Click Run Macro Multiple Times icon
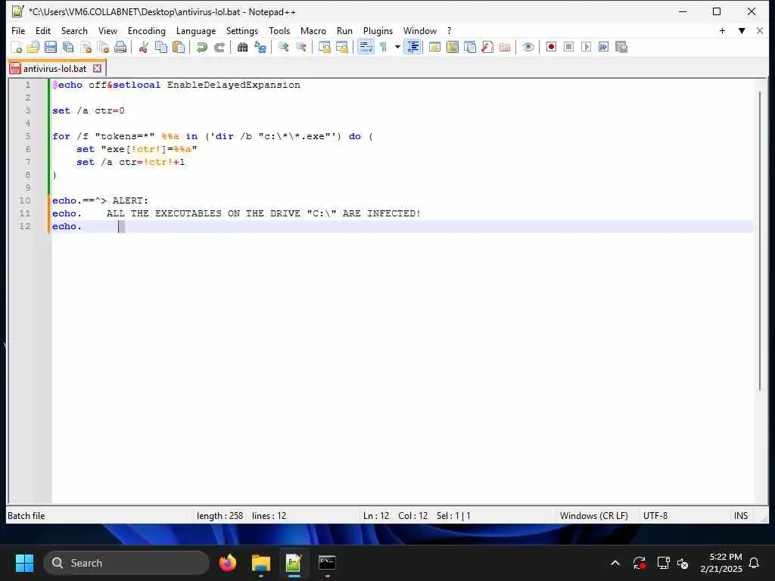Screen dimensions: 775x581 (603, 48)
